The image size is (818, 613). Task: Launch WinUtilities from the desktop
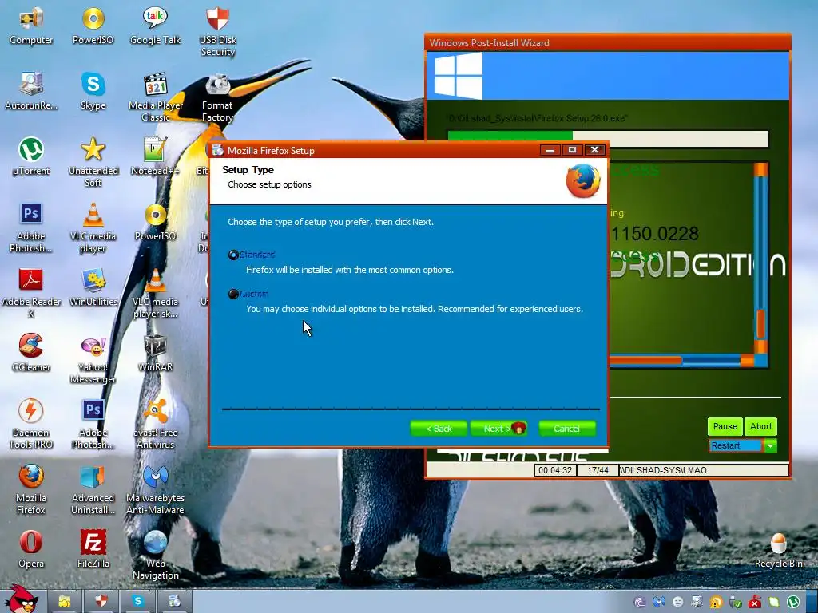93,287
